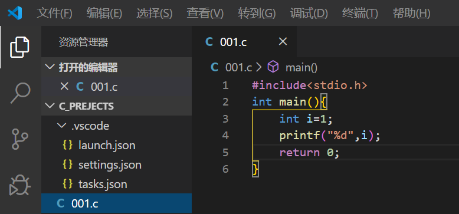
Task: Click the JSON braces icon beside settings.json
Action: (68, 164)
